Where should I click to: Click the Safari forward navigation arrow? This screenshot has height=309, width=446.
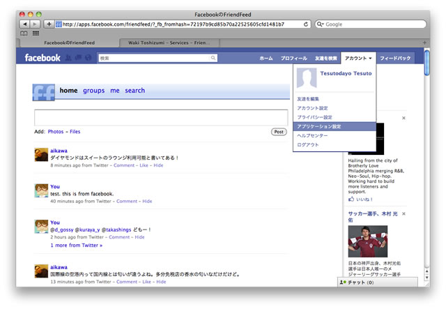pyautogui.click(x=35, y=24)
